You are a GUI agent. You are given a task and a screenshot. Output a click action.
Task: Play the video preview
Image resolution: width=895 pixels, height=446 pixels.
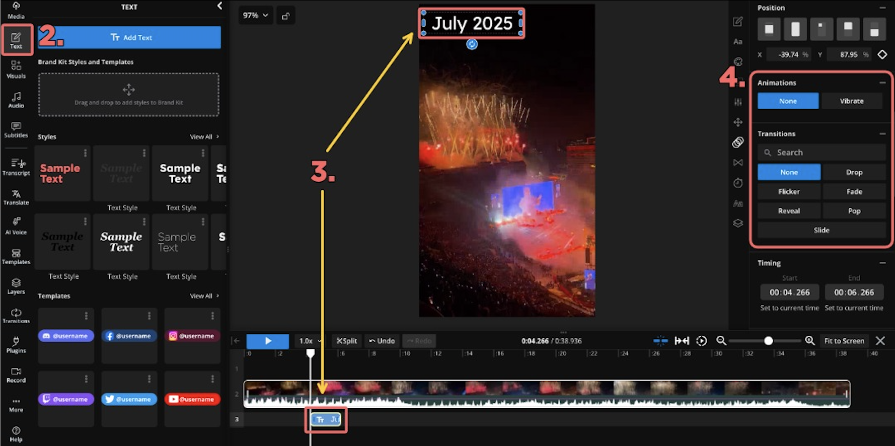pos(268,341)
